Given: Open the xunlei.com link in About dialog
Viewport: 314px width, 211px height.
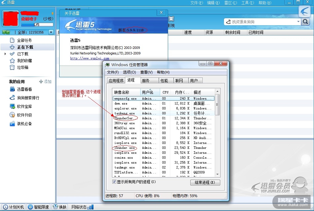Looking at the screenshot, I should (89, 58).
